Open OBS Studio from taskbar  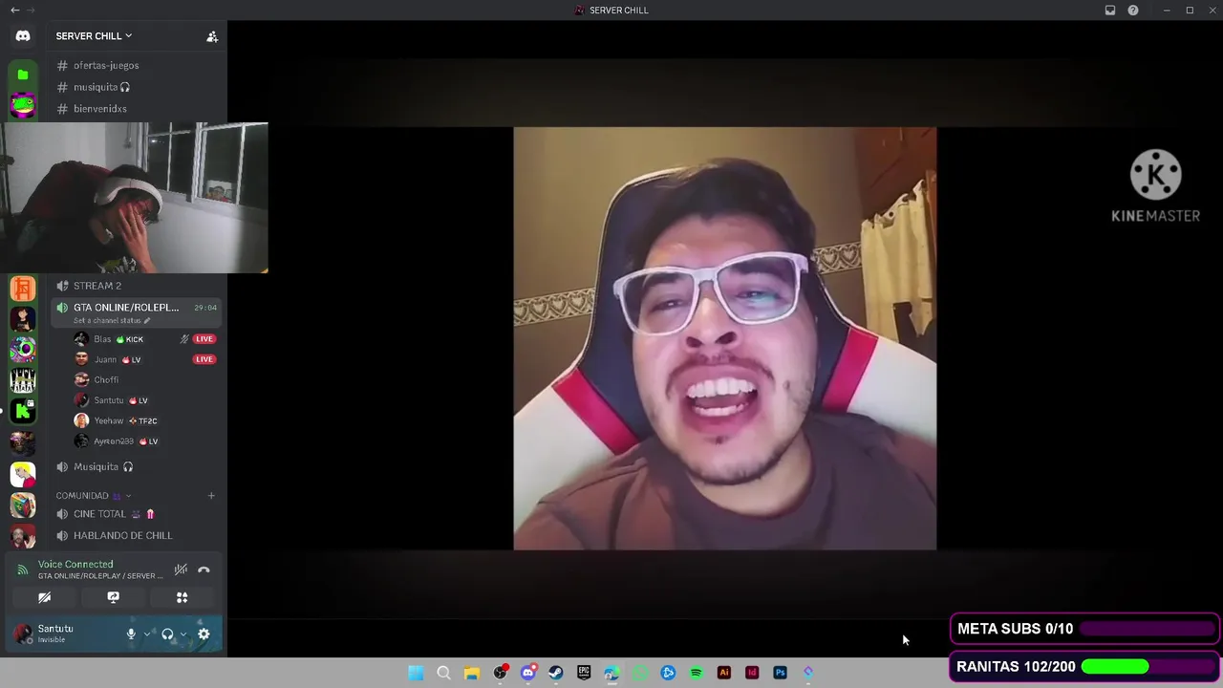[x=500, y=673]
